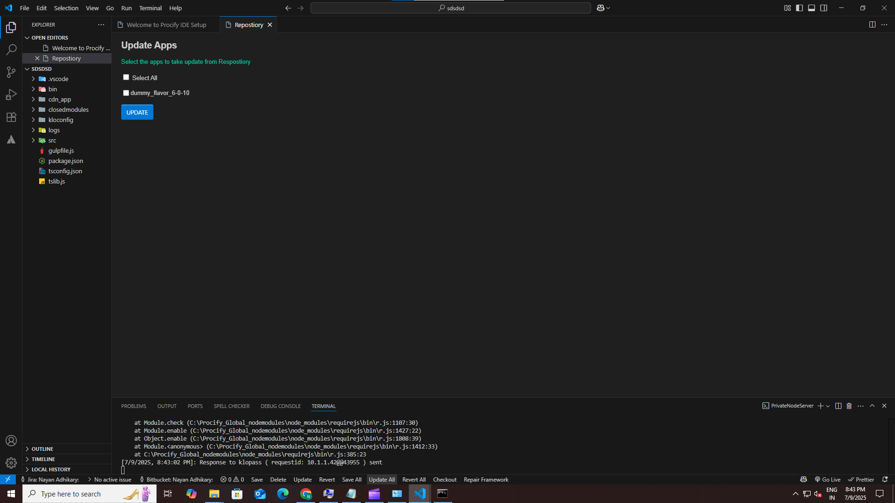Maximize the terminal panel size
Viewport: 895px width, 503px height.
point(872,406)
